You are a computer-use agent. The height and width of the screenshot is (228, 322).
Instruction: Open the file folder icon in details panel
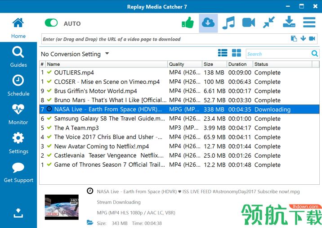coord(90,223)
